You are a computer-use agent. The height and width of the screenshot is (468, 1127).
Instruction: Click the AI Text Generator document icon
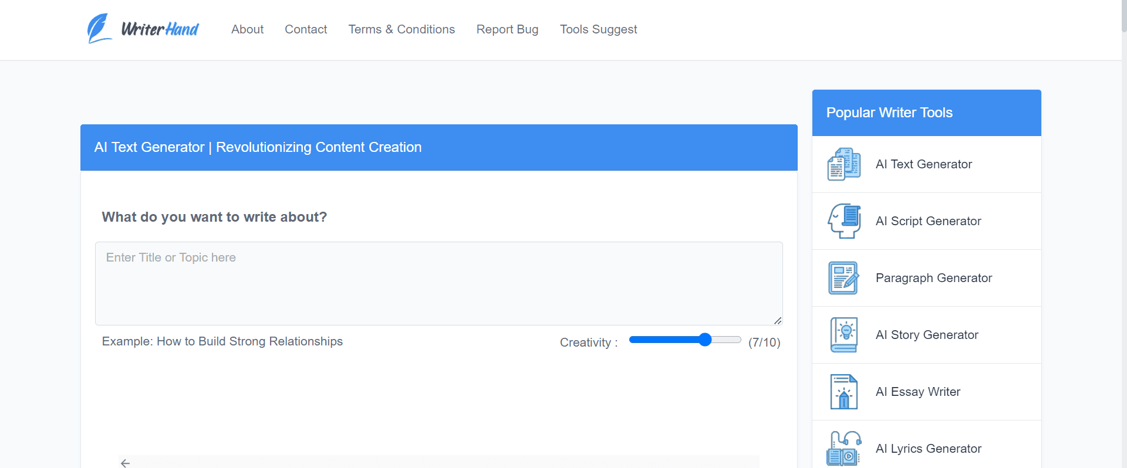tap(843, 164)
